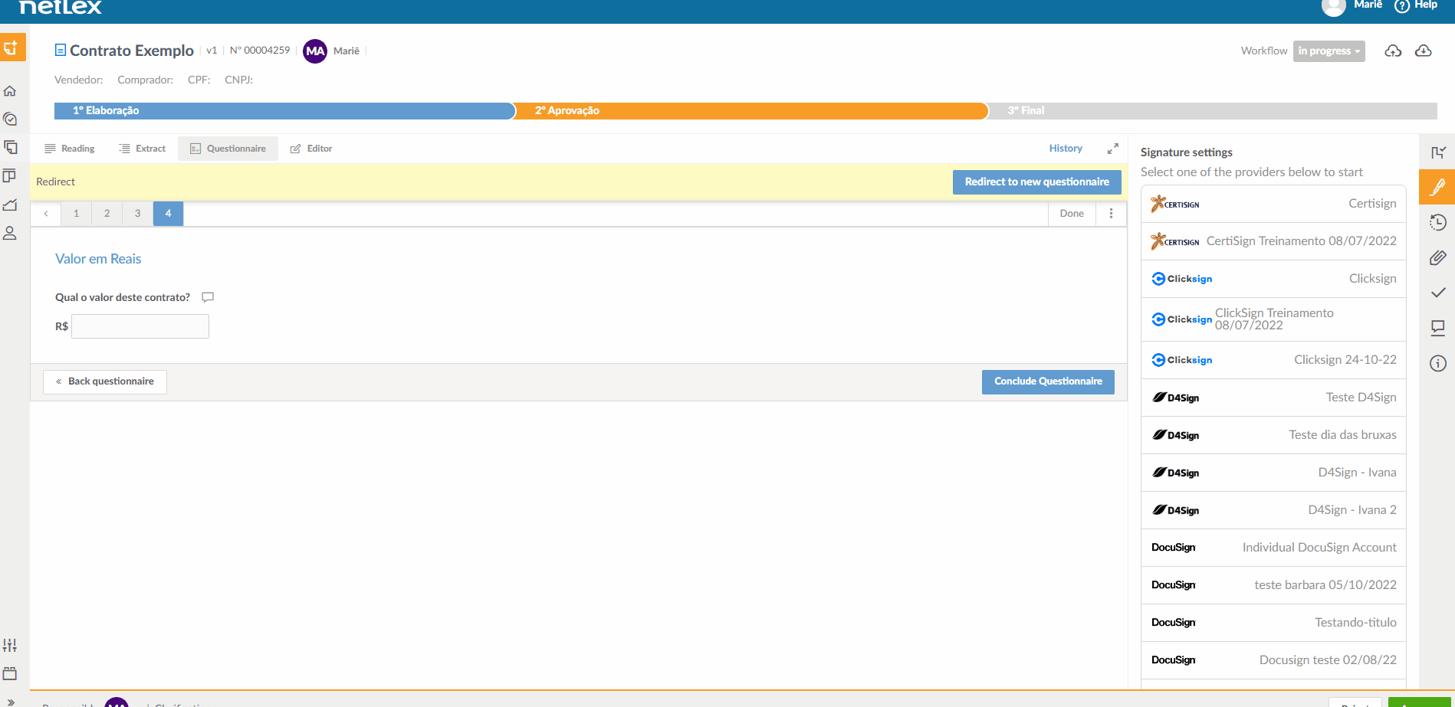The image size is (1455, 707).
Task: Choose Individual DocuSign Account provider
Action: (x=1273, y=548)
